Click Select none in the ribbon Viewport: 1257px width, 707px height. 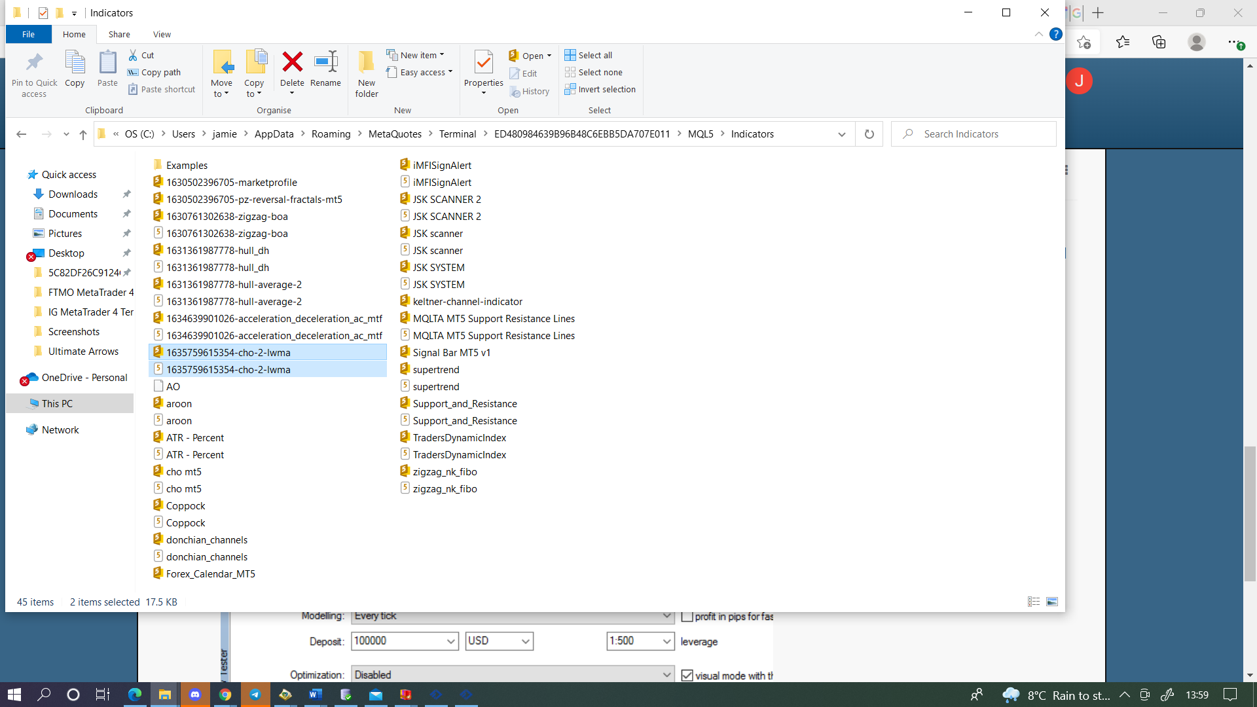tap(594, 72)
